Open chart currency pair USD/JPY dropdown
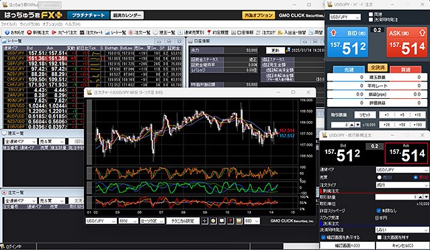Screen dimensions: 430x250 click(101, 221)
